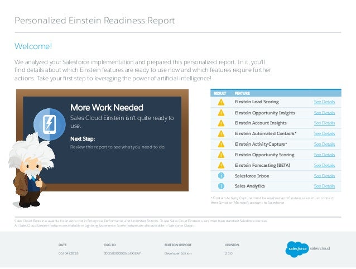Click the Einstein Opportunity Scoring warning icon
Screen dimensions: 356x269
coord(221,155)
